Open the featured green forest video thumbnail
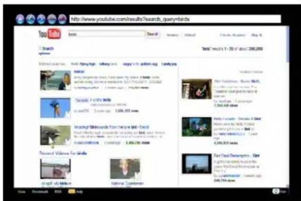This screenshot has height=201, width=301. tap(197, 127)
